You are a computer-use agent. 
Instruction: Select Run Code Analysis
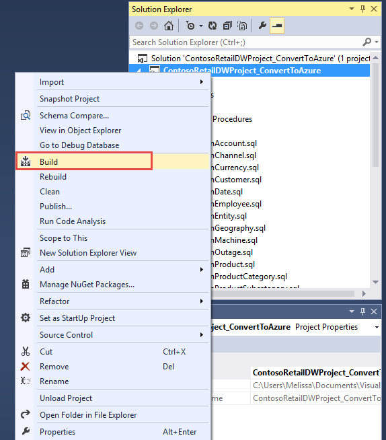point(122,221)
